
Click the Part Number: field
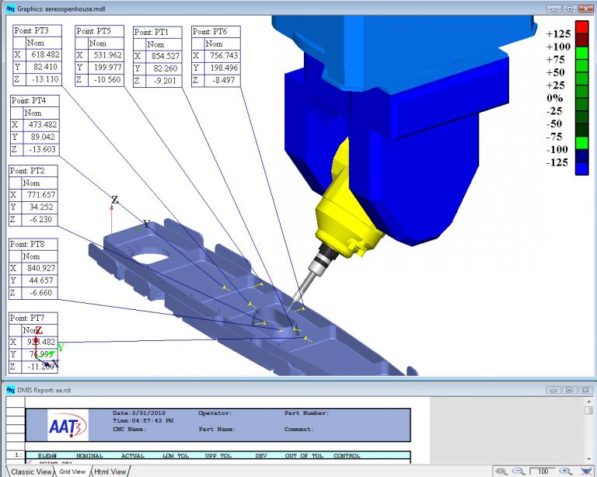(x=306, y=413)
